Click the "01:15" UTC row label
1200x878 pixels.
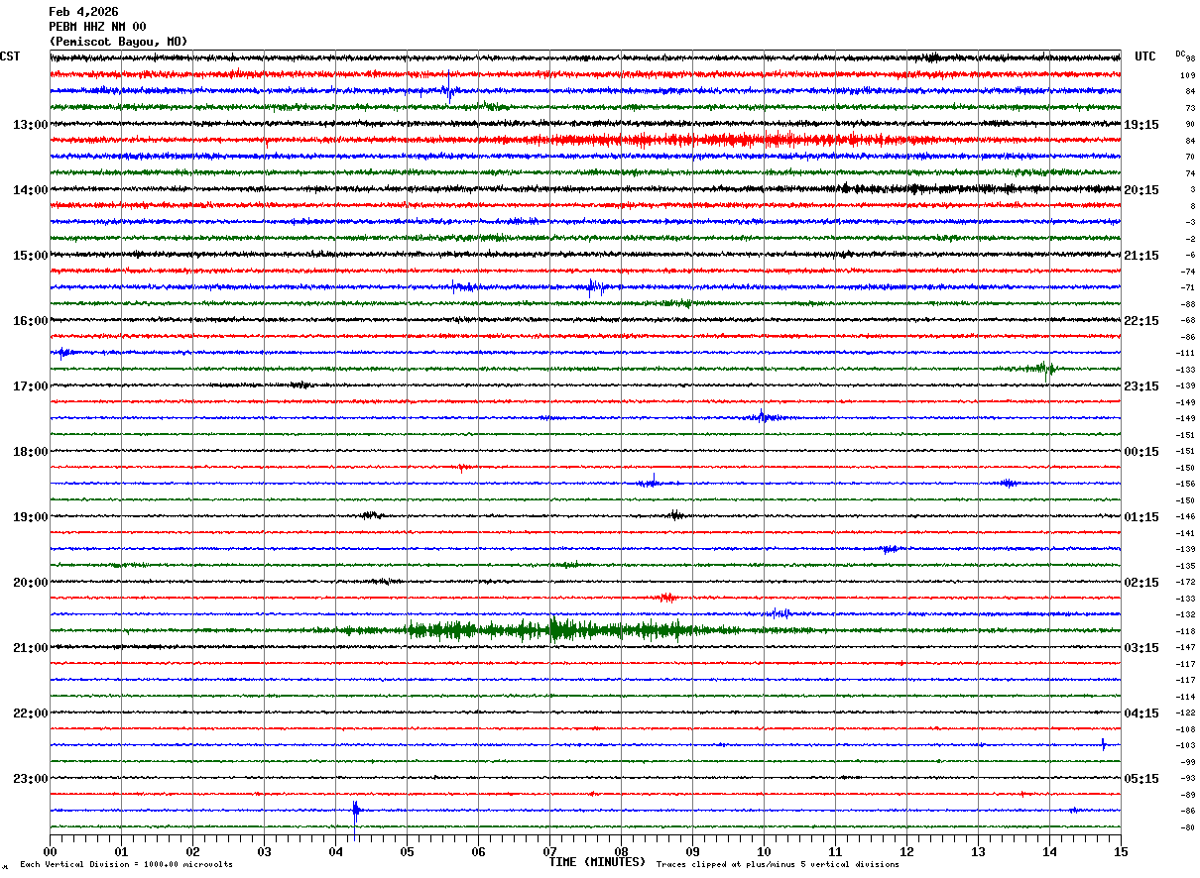coord(1141,517)
